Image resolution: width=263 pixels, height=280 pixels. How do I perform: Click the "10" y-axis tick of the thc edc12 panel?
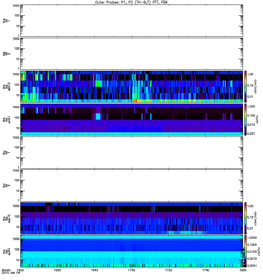point(18,227)
